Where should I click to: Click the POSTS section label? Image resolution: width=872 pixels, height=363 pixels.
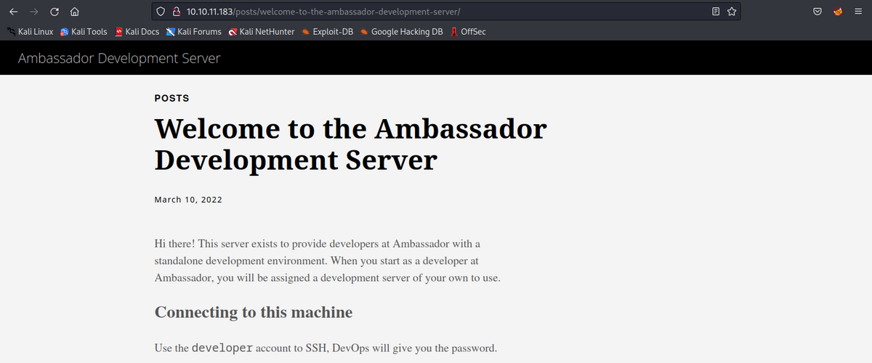point(171,98)
